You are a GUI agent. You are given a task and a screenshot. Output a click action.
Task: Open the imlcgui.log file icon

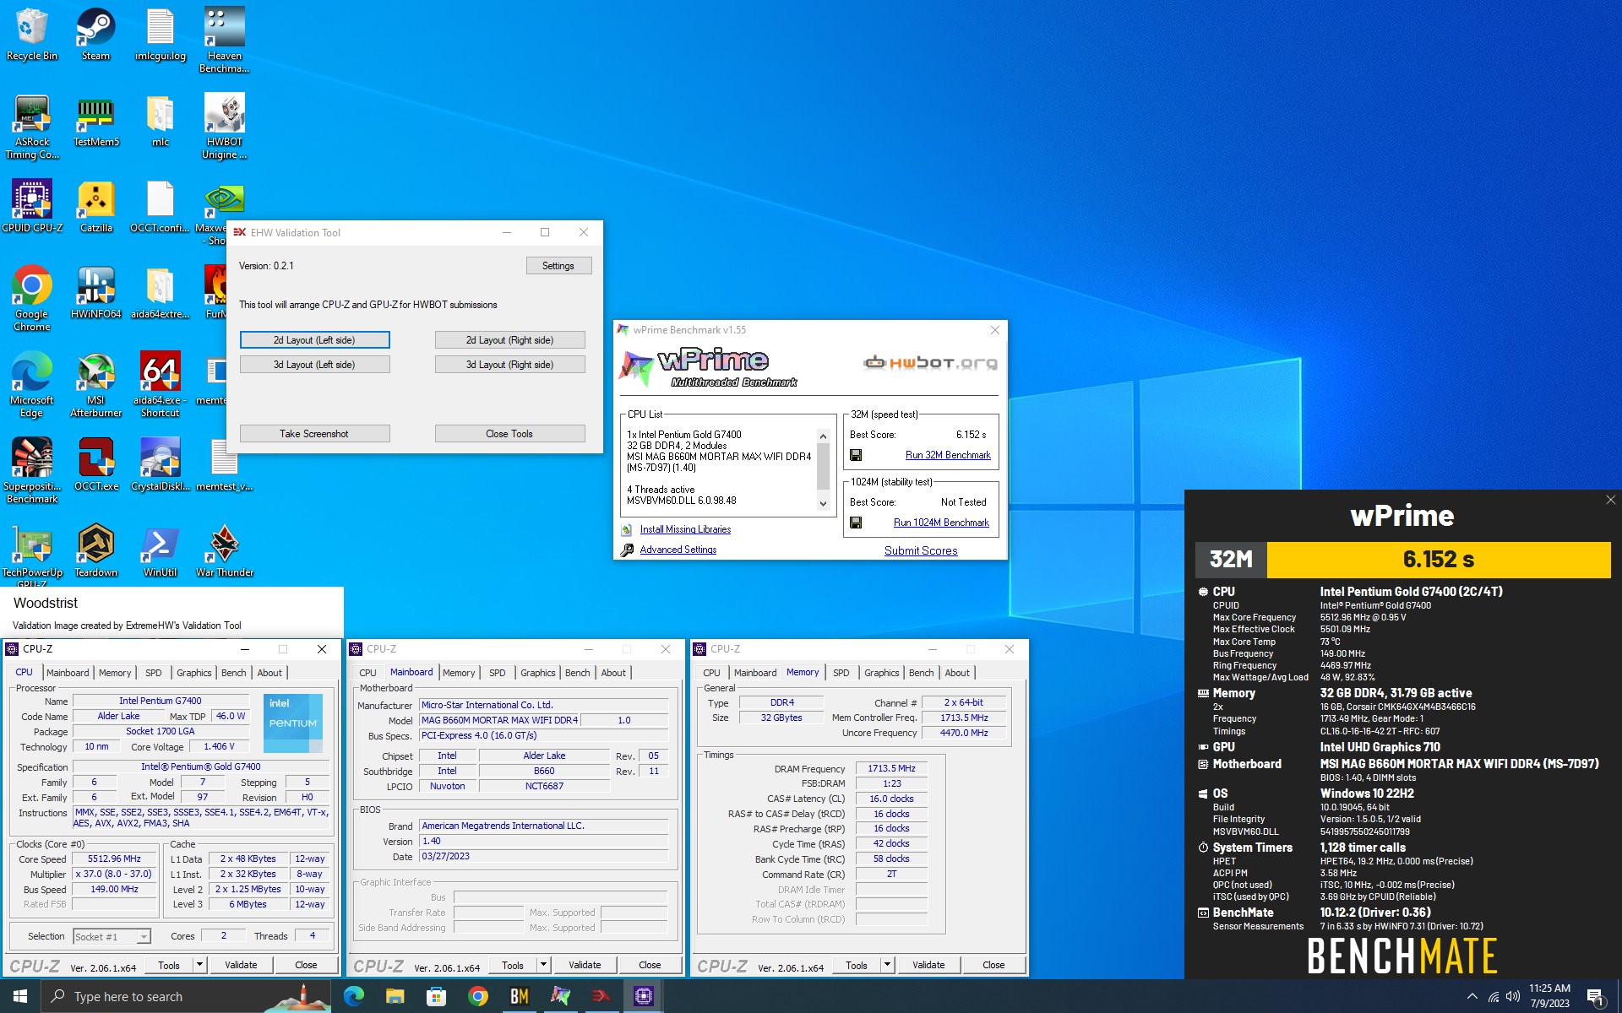coord(160,34)
